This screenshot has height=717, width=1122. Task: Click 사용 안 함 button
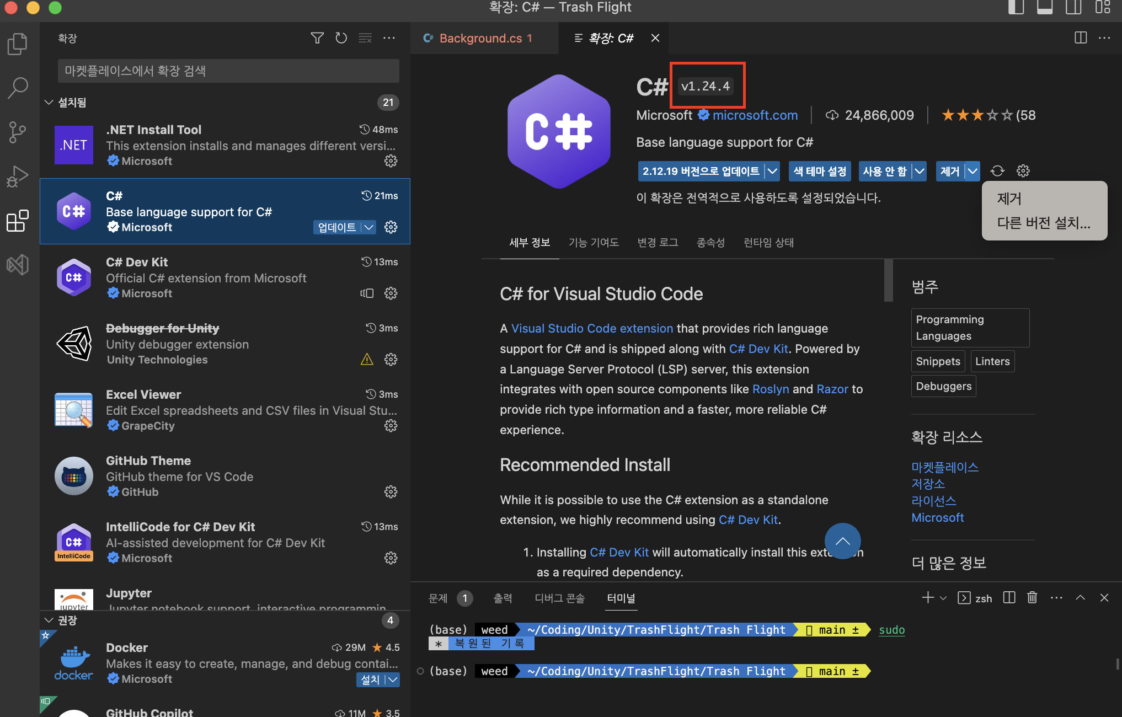(x=885, y=172)
